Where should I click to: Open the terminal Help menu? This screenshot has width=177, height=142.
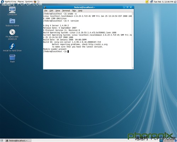pyautogui.click(x=80, y=11)
